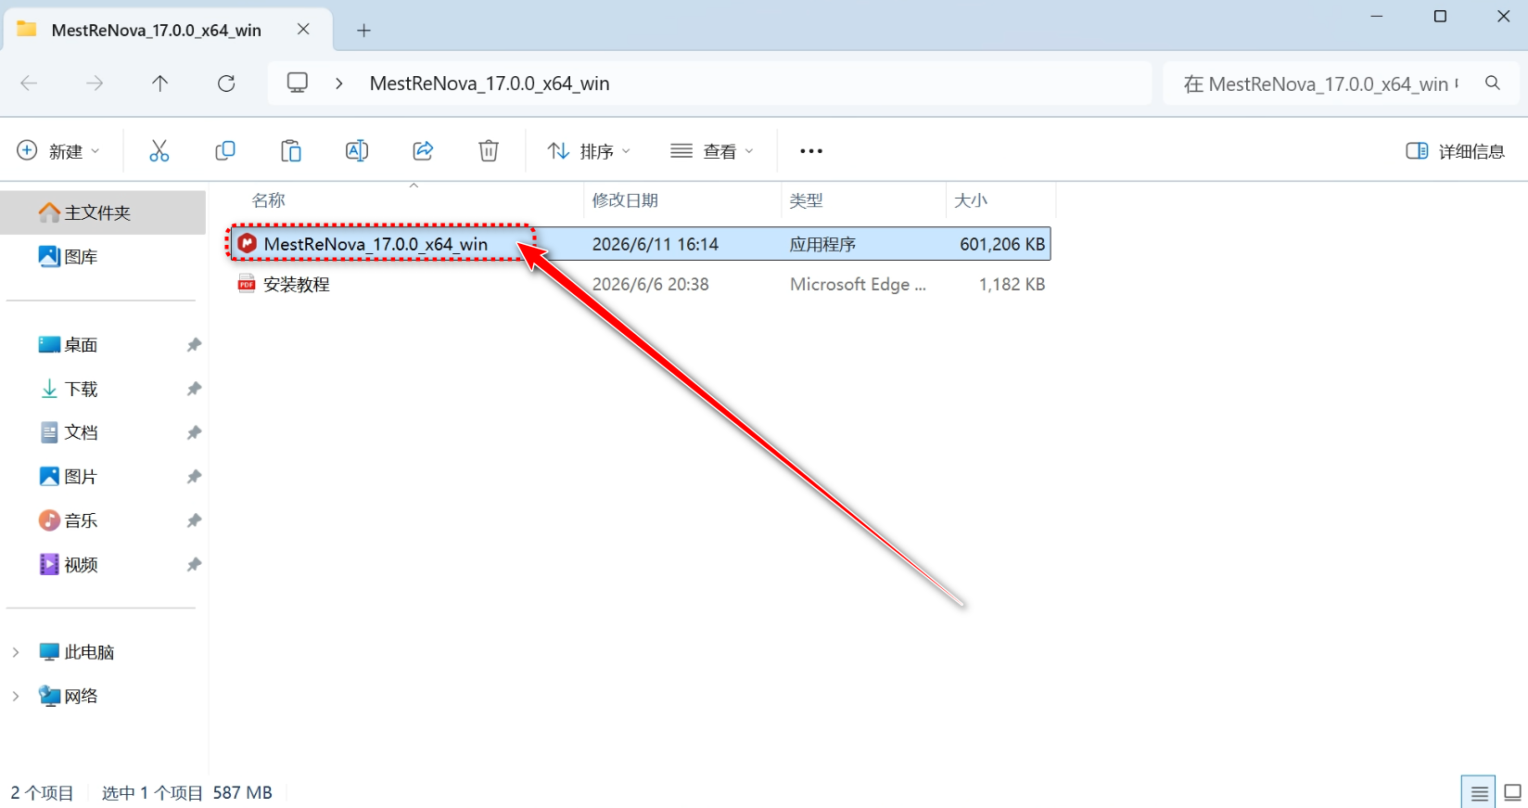Add a new tab with plus button
1528x808 pixels.
pyautogui.click(x=363, y=31)
